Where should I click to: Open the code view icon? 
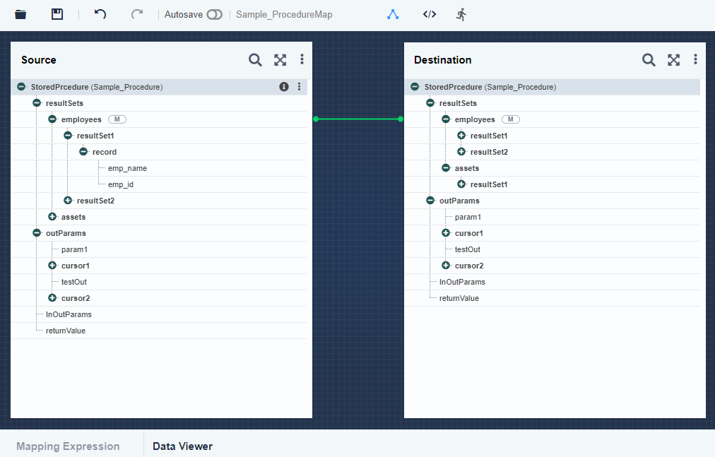(x=429, y=14)
